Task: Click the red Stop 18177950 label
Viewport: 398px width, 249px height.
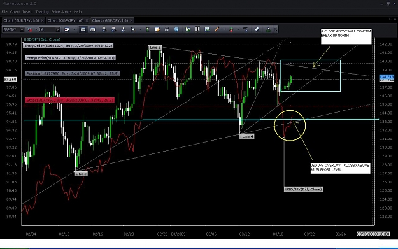Action: pyautogui.click(x=70, y=100)
